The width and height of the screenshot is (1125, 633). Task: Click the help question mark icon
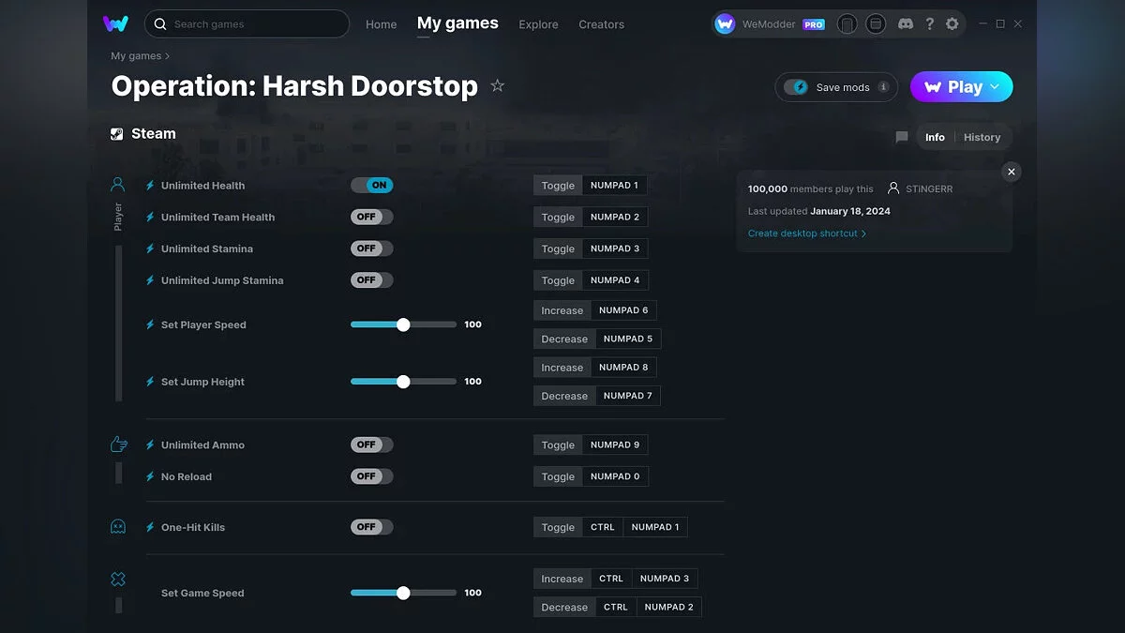(x=929, y=23)
